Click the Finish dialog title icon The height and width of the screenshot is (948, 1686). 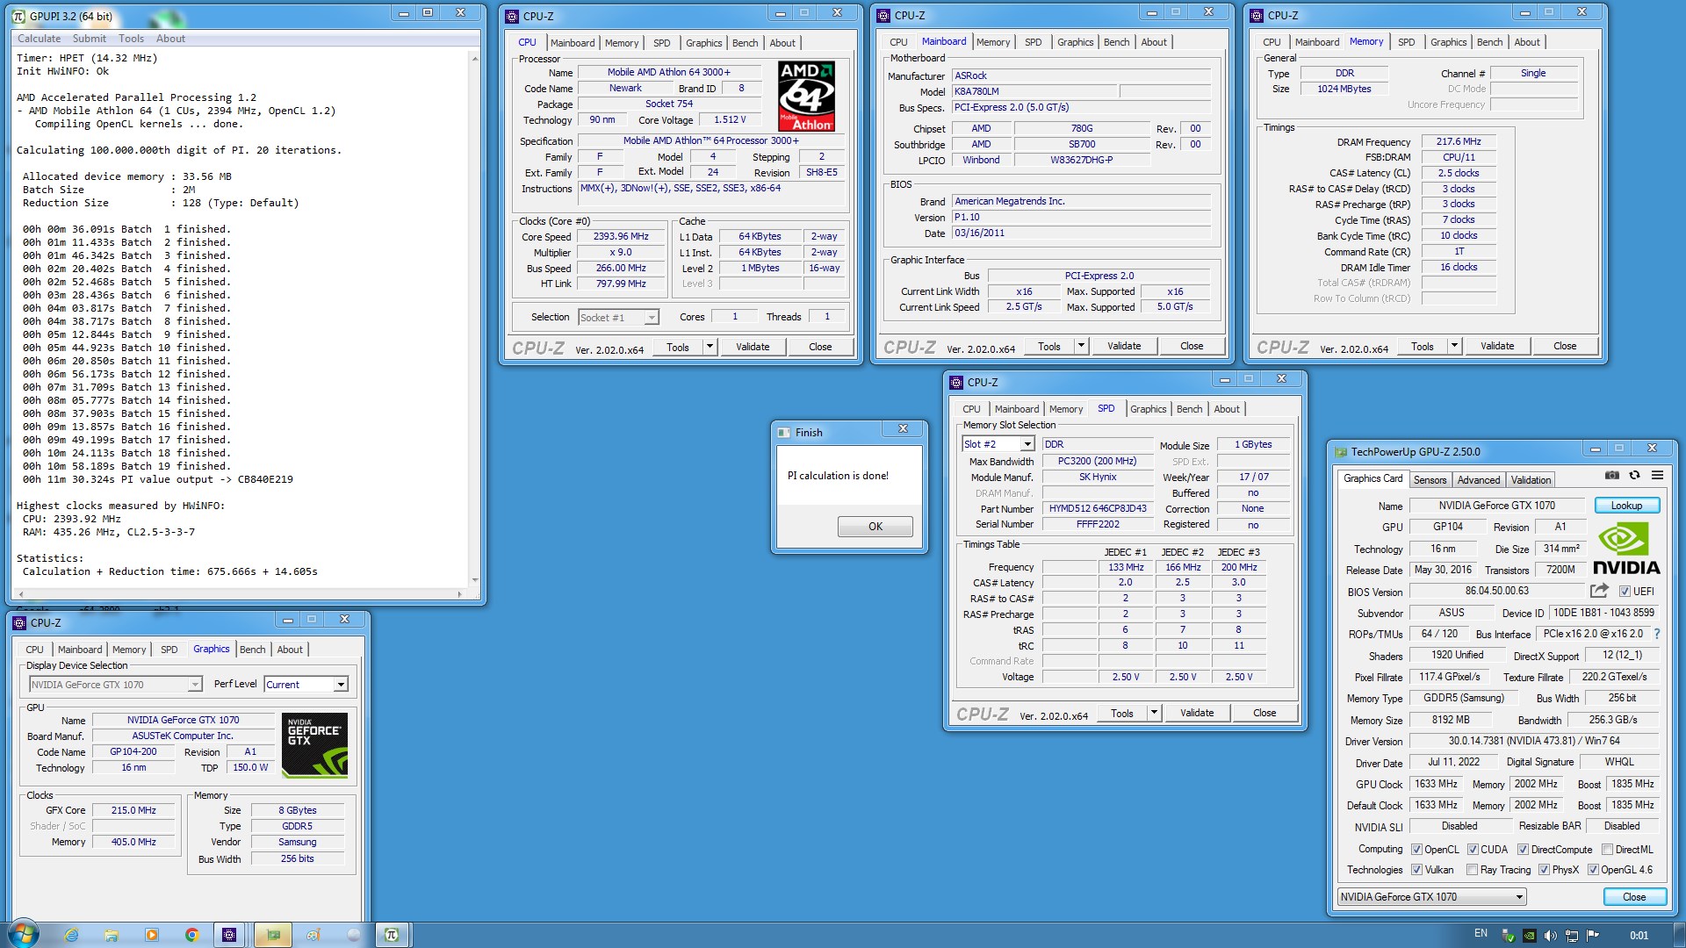point(785,433)
